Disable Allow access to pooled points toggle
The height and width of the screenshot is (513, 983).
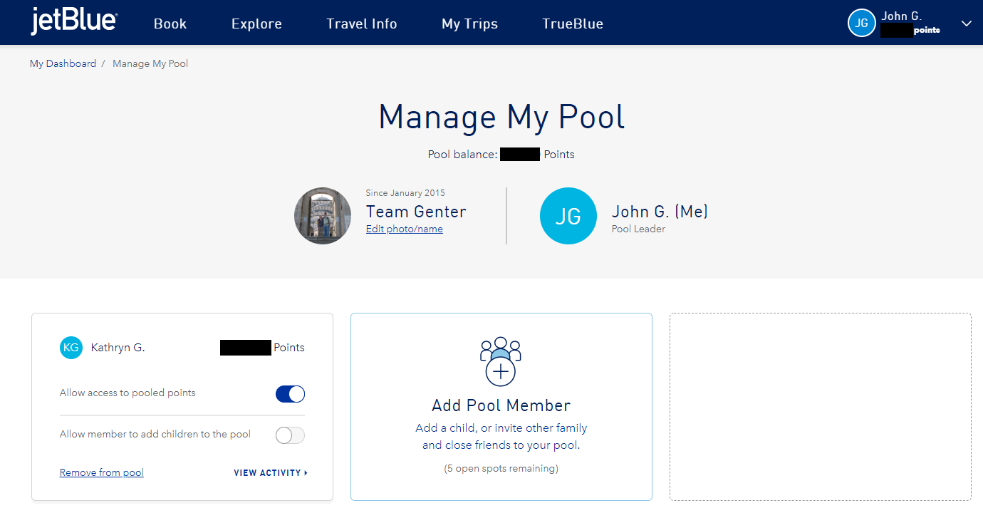[290, 394]
